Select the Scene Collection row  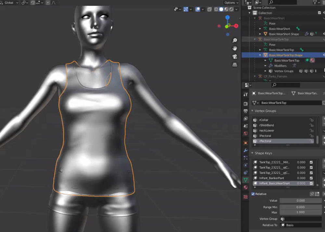tap(264, 8)
